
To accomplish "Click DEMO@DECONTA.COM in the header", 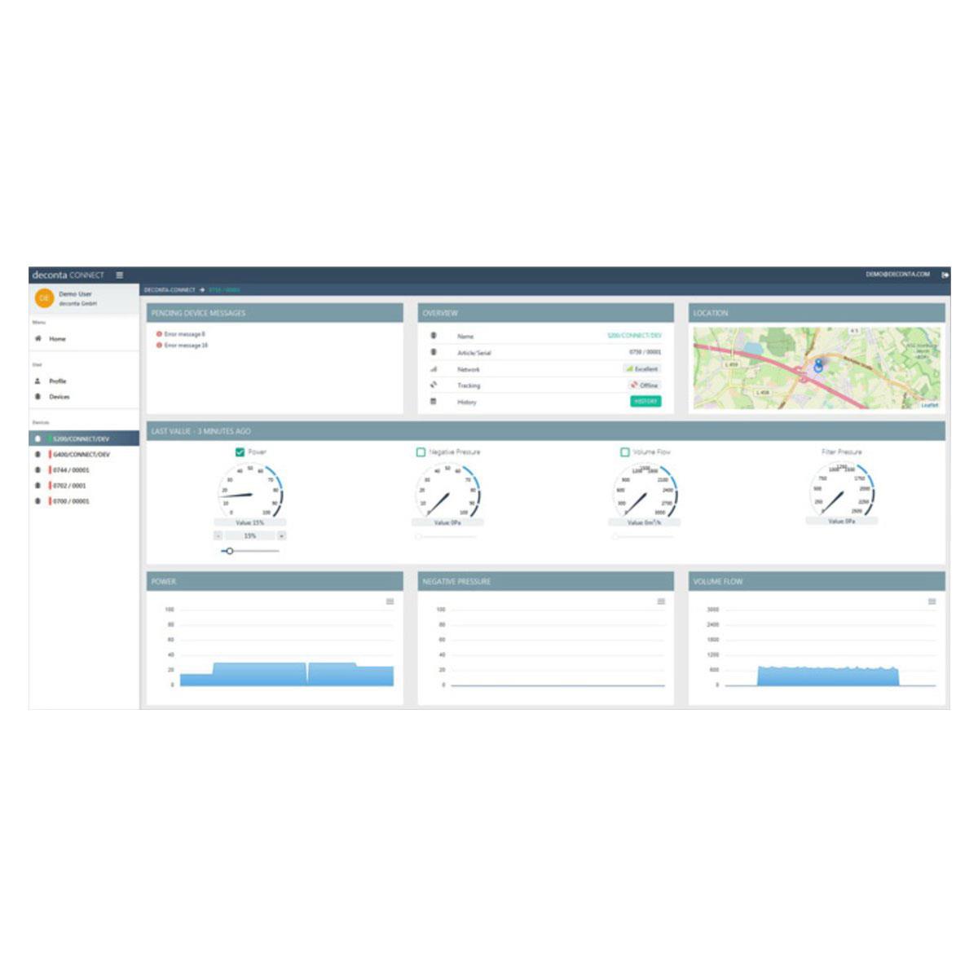I will [x=897, y=275].
